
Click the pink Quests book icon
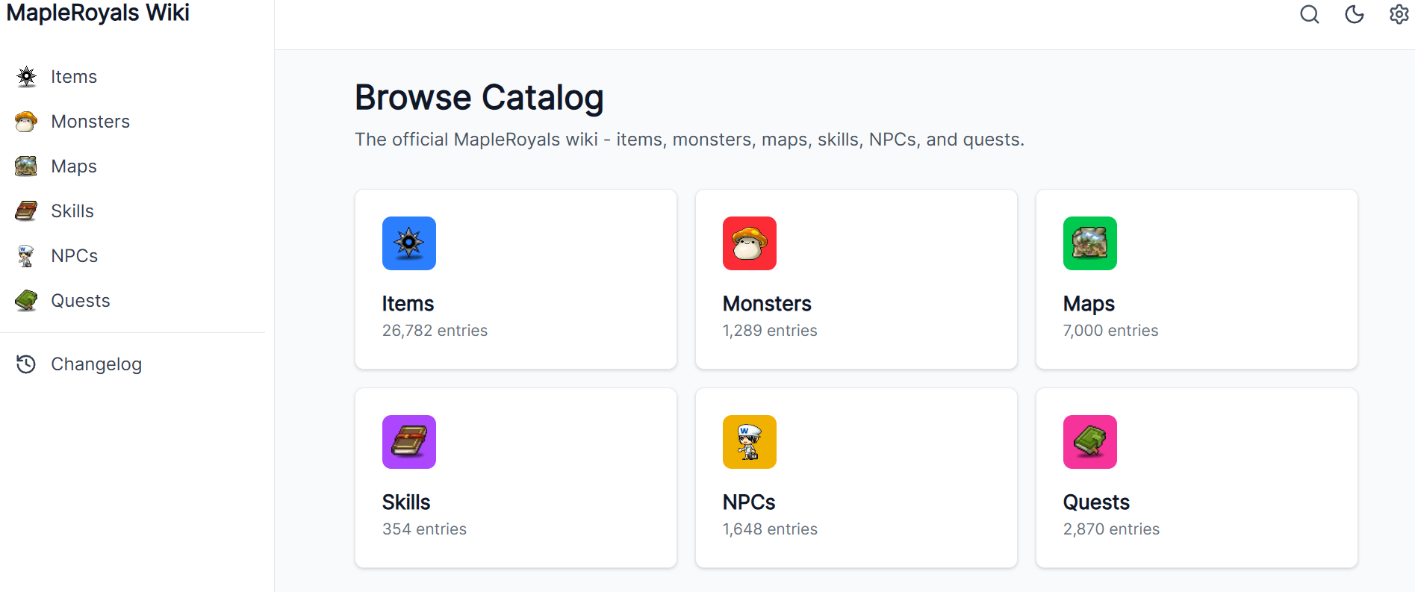[x=1090, y=442]
